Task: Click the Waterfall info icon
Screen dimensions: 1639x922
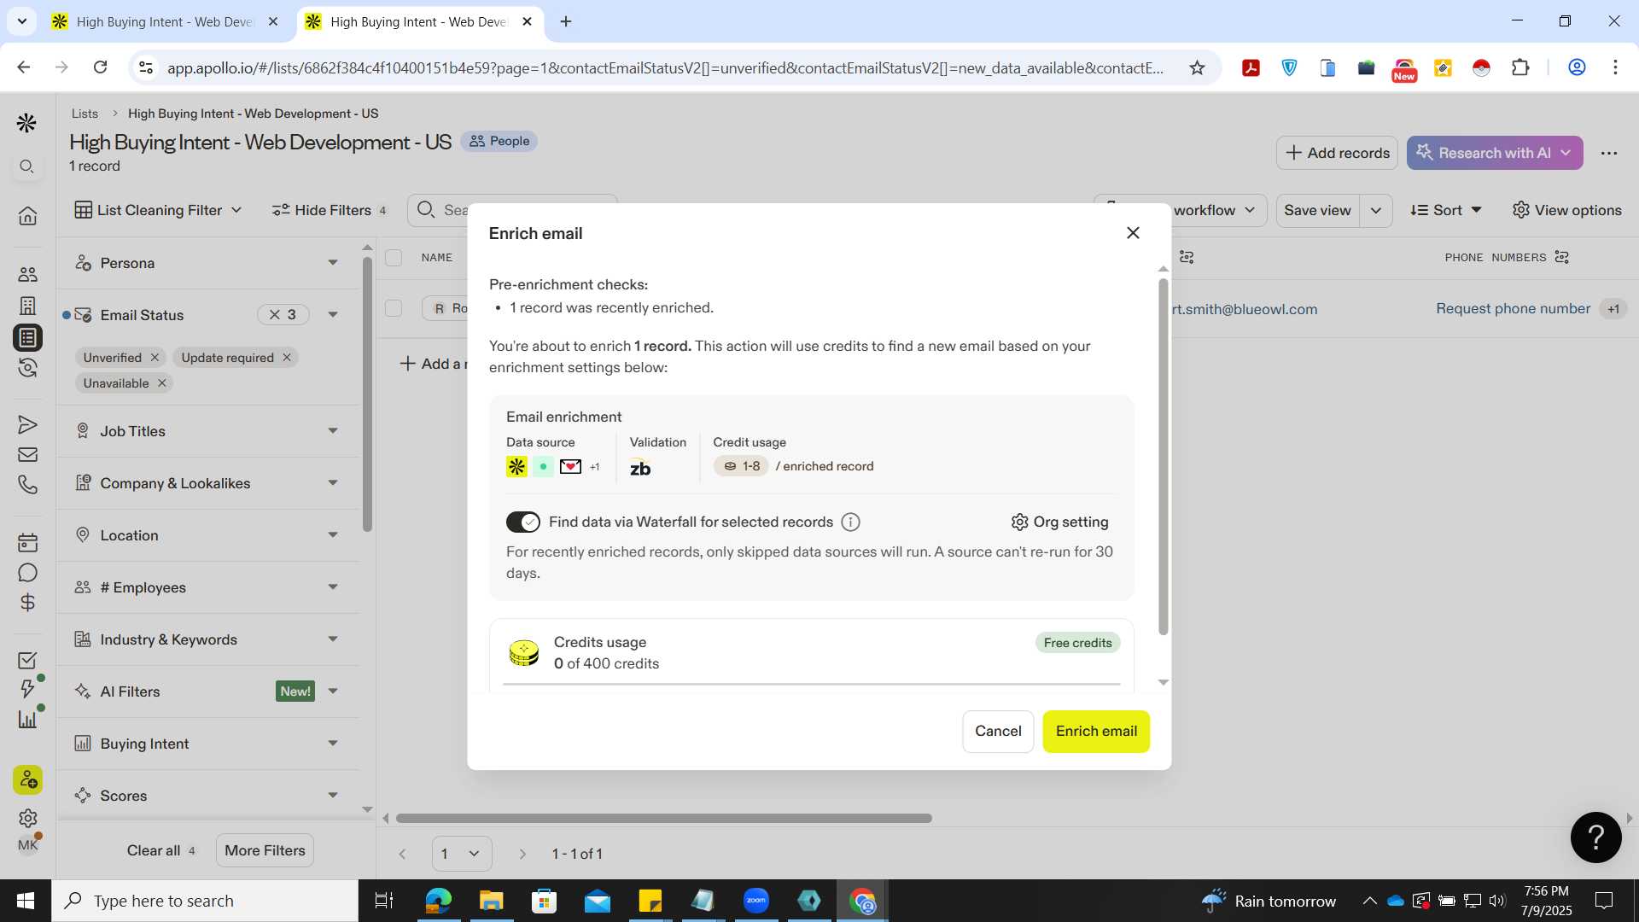Action: coord(850,522)
